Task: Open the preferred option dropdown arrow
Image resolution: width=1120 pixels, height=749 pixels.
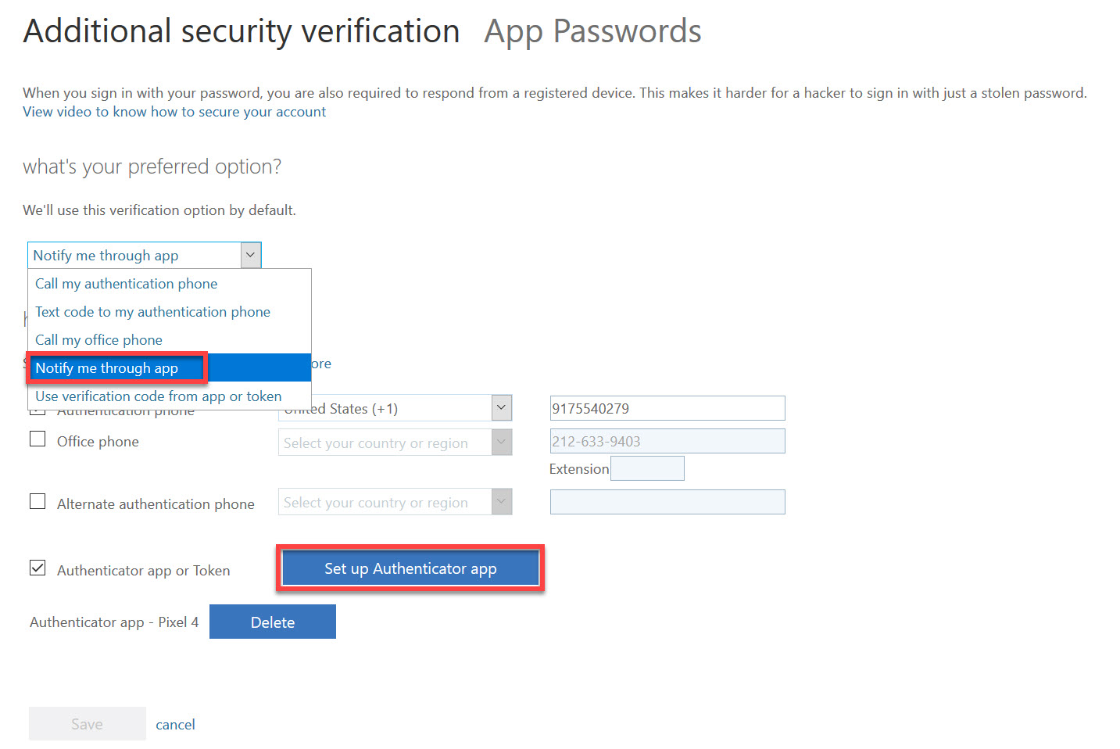Action: point(250,255)
